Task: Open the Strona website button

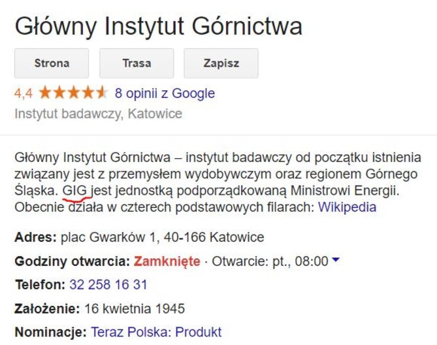Action: (x=52, y=63)
